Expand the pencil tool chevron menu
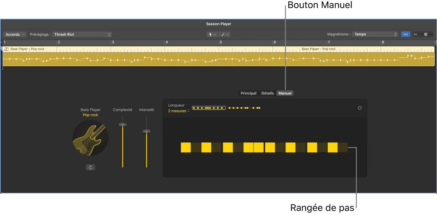Viewport: 437px width, 215px height. pyautogui.click(x=227, y=35)
